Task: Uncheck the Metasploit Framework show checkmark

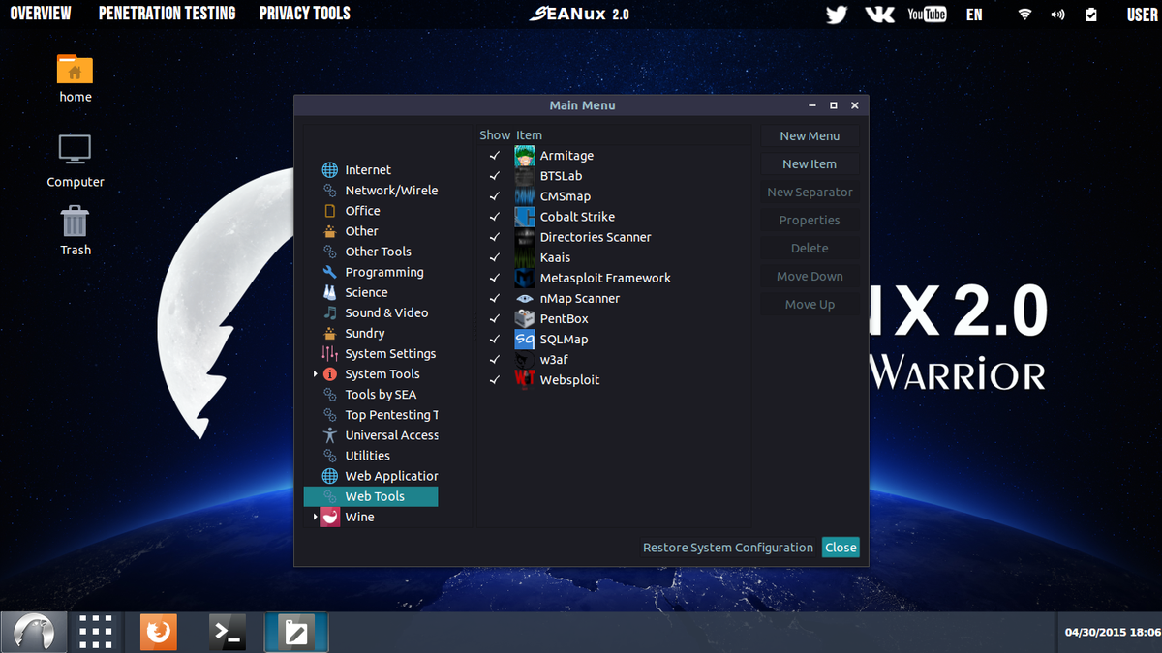Action: click(x=495, y=278)
